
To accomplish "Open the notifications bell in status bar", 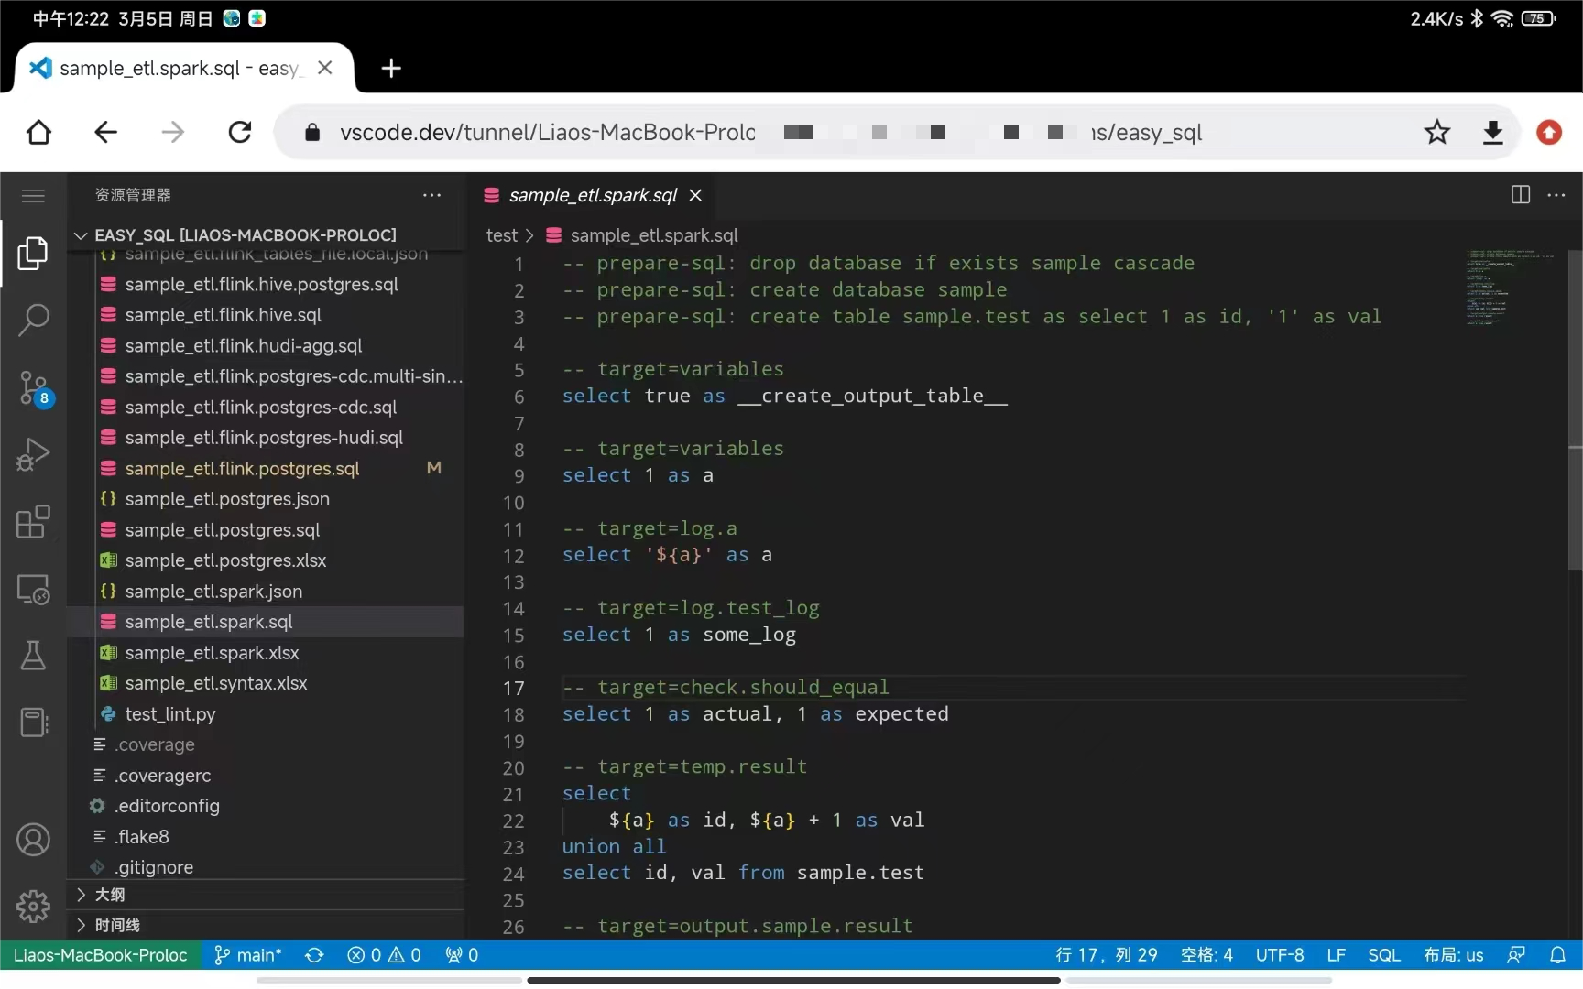I will 1557,955.
